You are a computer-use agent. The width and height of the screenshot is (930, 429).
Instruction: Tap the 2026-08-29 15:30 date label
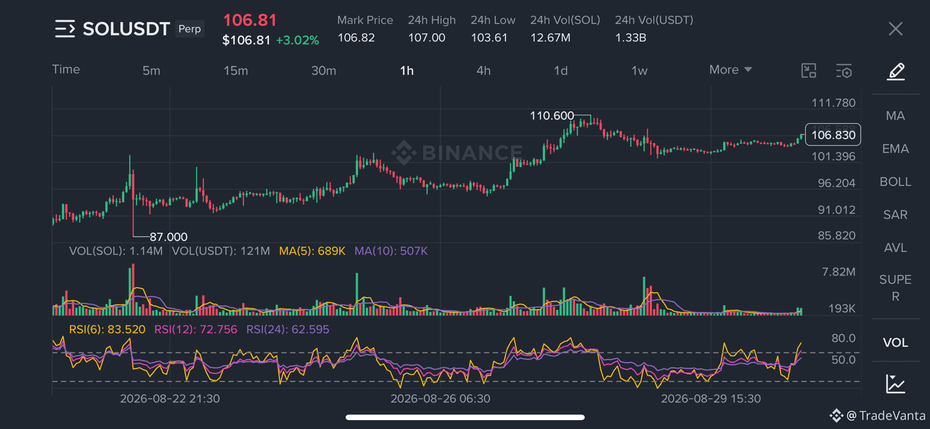pyautogui.click(x=710, y=398)
